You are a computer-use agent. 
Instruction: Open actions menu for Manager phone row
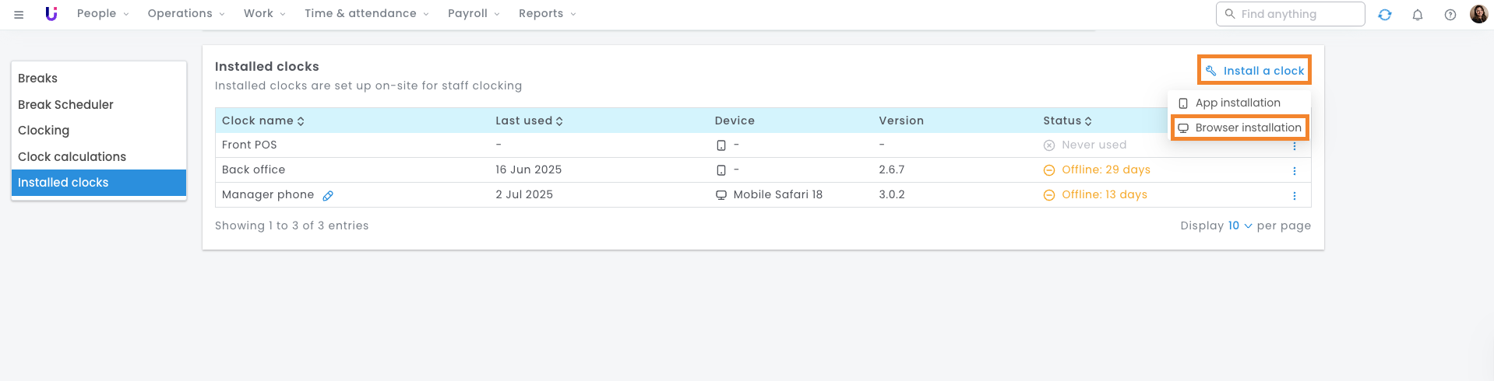[x=1294, y=196]
